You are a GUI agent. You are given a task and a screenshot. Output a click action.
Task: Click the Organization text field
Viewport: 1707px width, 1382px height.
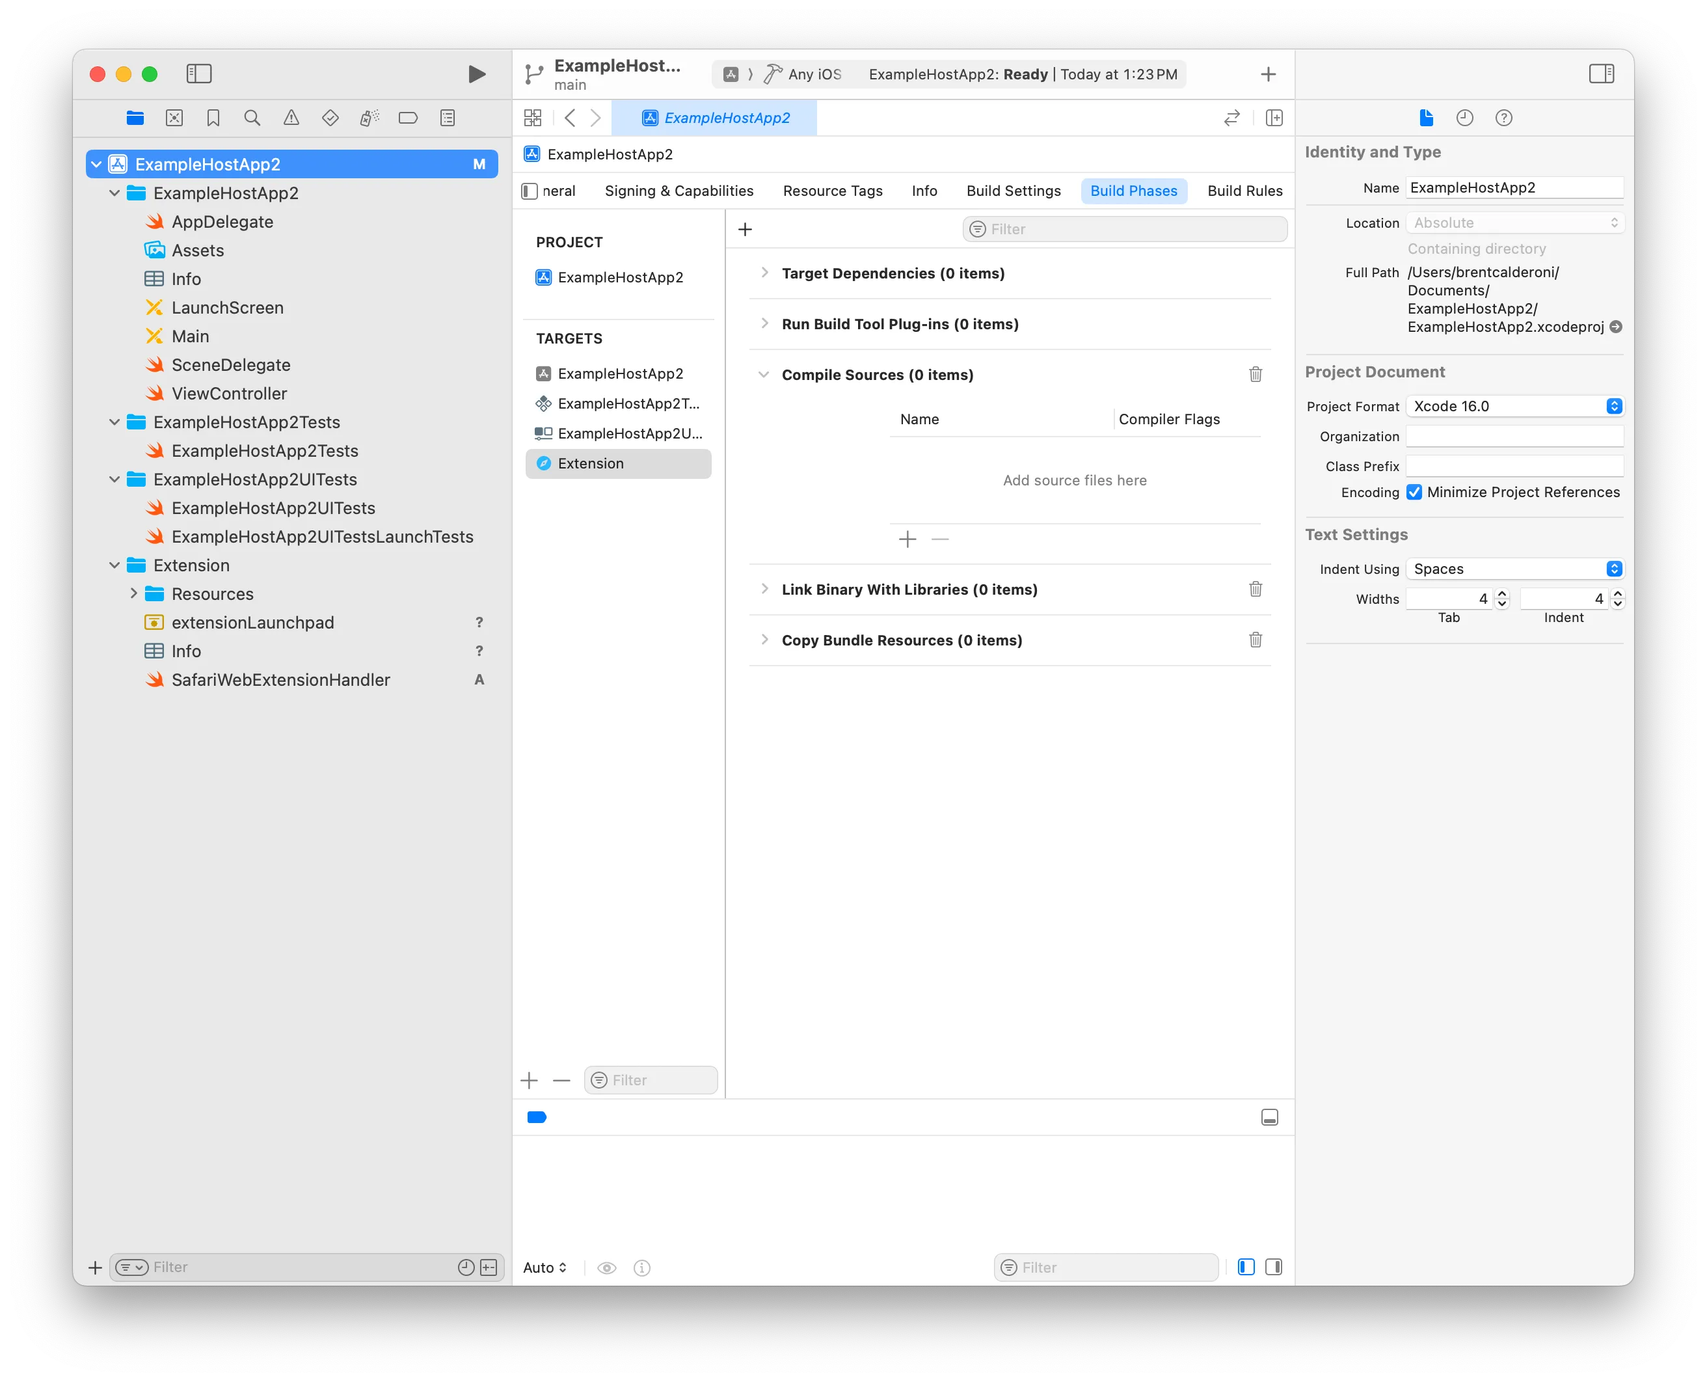pyautogui.click(x=1514, y=435)
